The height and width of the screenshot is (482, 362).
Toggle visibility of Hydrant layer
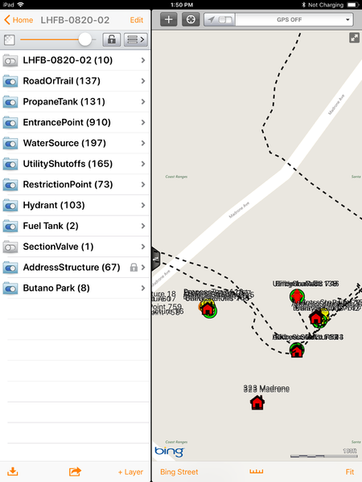click(10, 206)
